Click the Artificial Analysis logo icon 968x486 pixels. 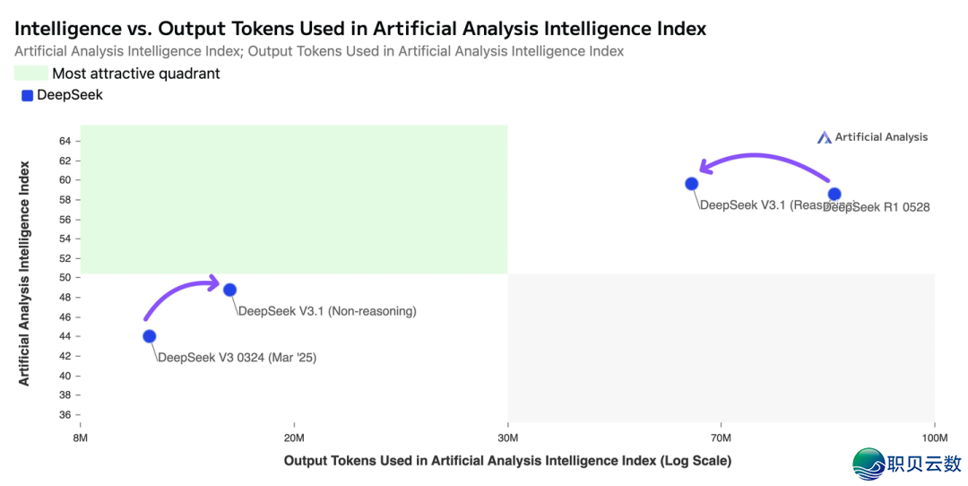(x=825, y=137)
